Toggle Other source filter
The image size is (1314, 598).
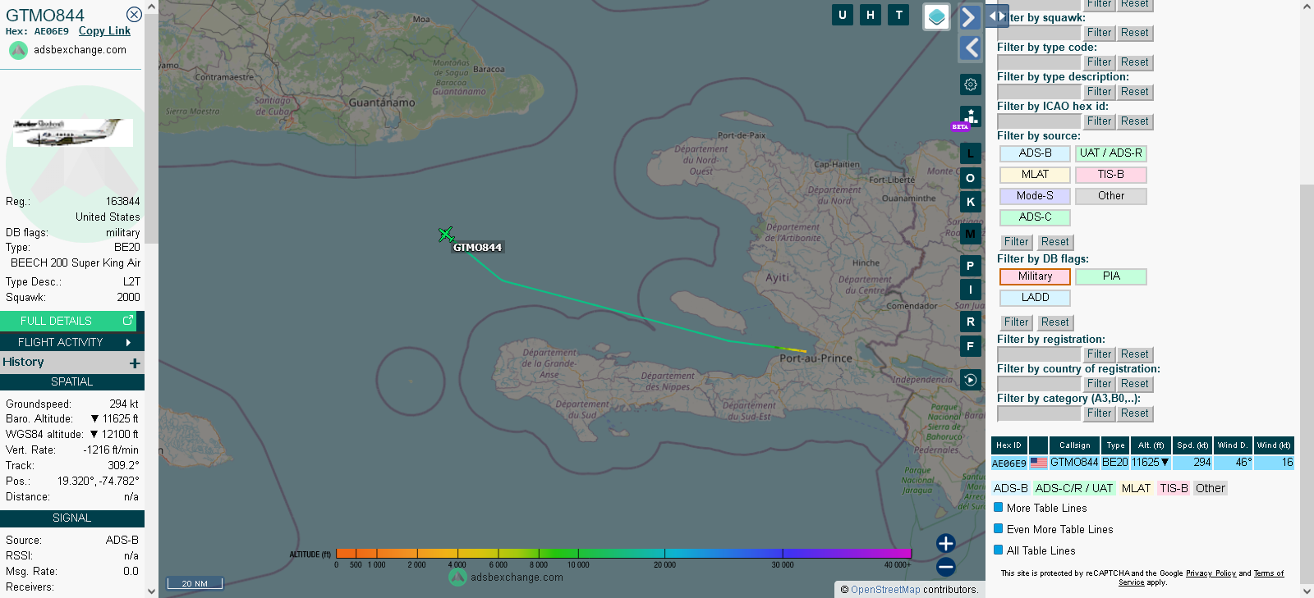point(1110,196)
